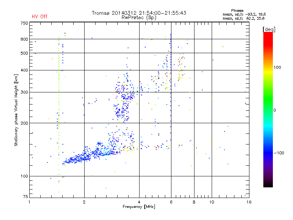Click the 'RwPretec (8p)' subtitle
This screenshot has height=220, width=293.
[139, 18]
